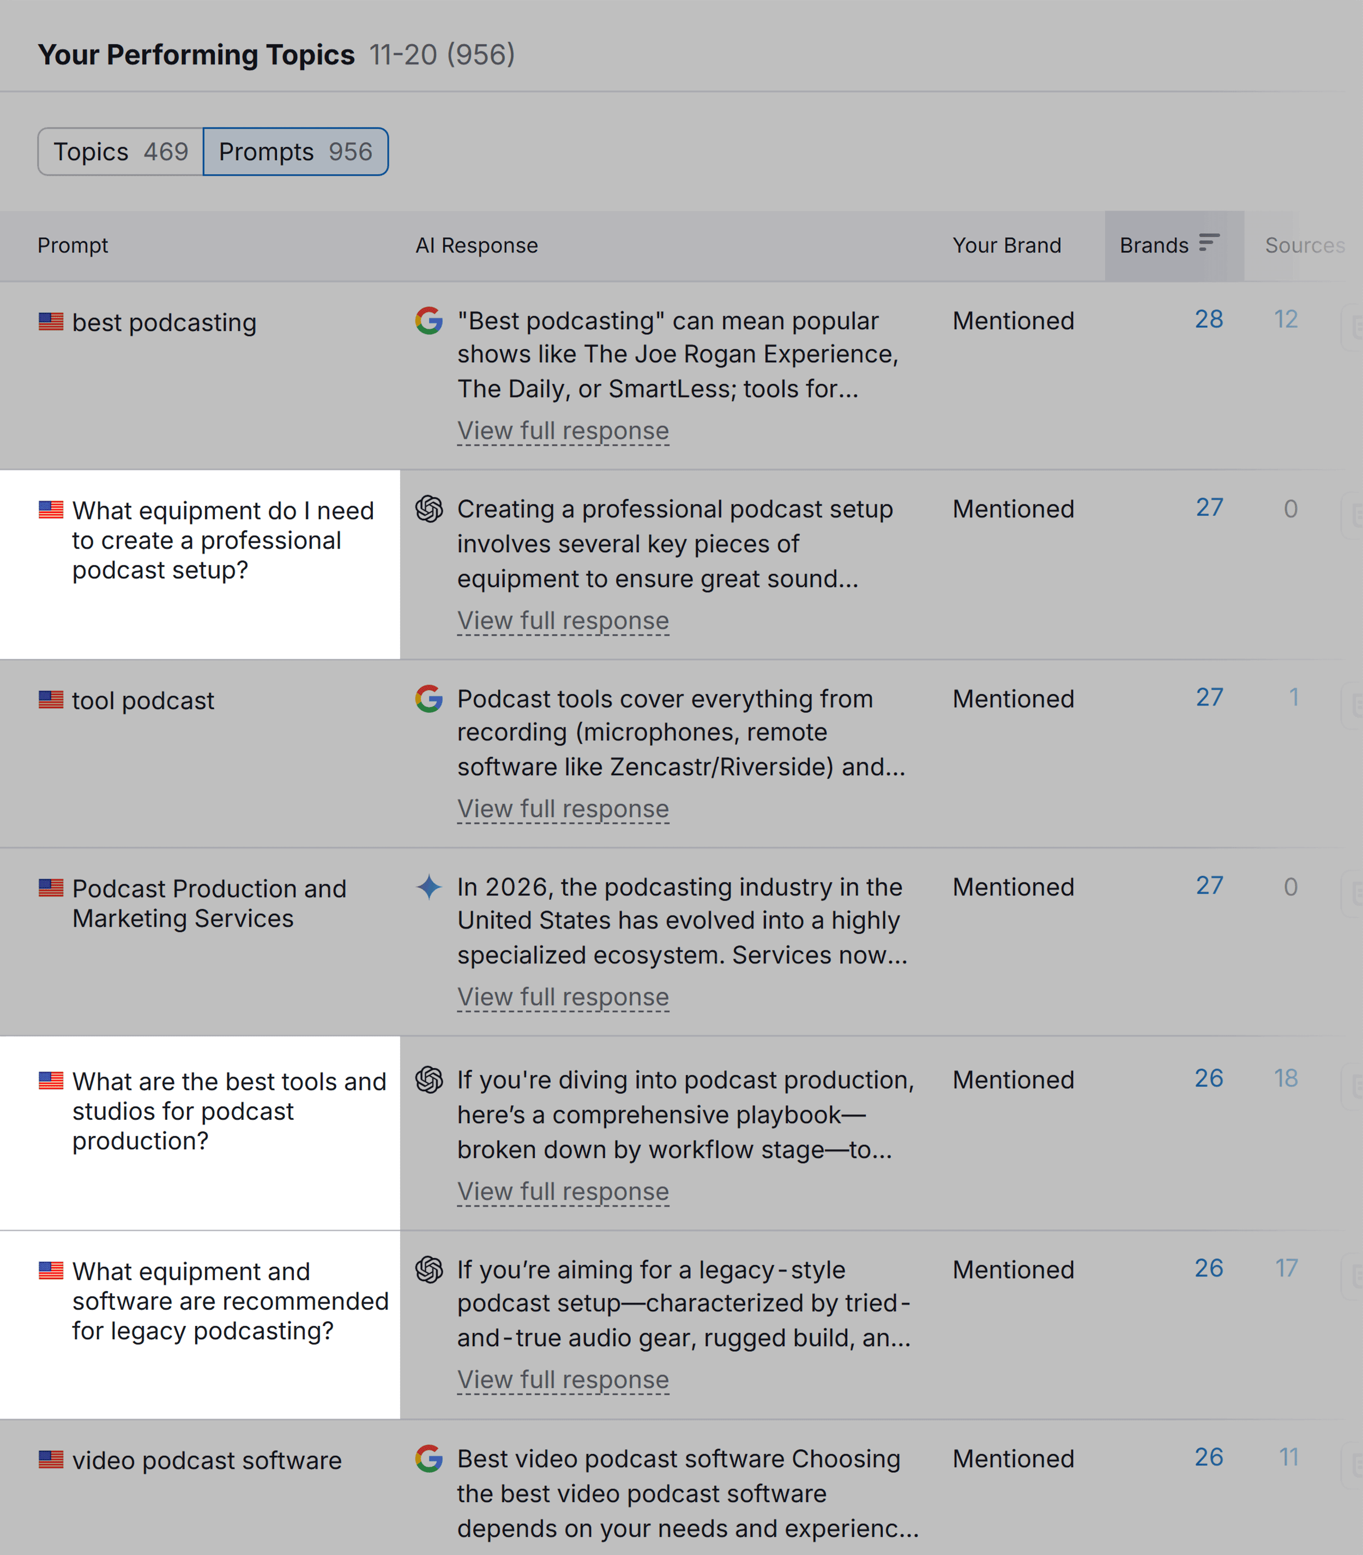Click Google icon in best podcasting row
1363x1555 pixels.
(429, 320)
